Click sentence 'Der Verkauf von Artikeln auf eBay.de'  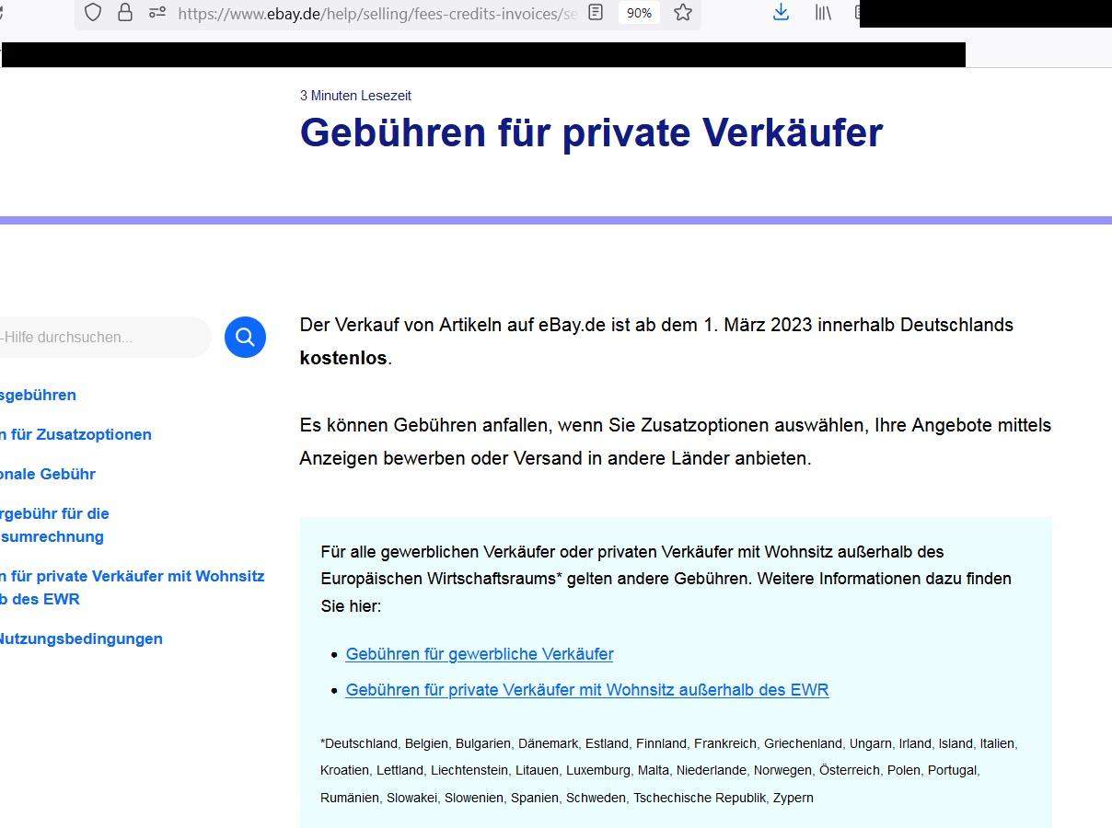656,341
